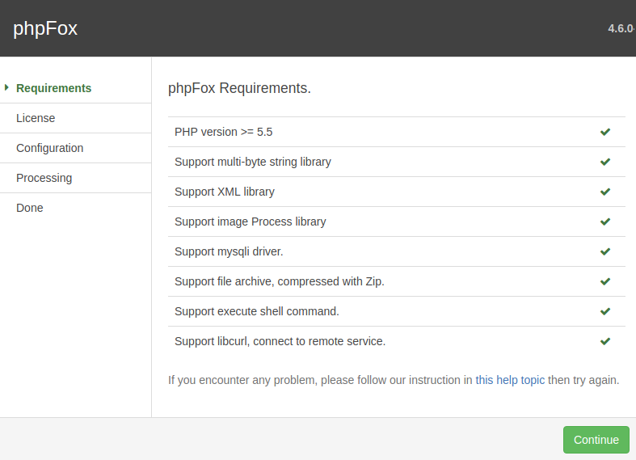This screenshot has height=460, width=636.
Task: Jump to the Done step
Action: (30, 208)
